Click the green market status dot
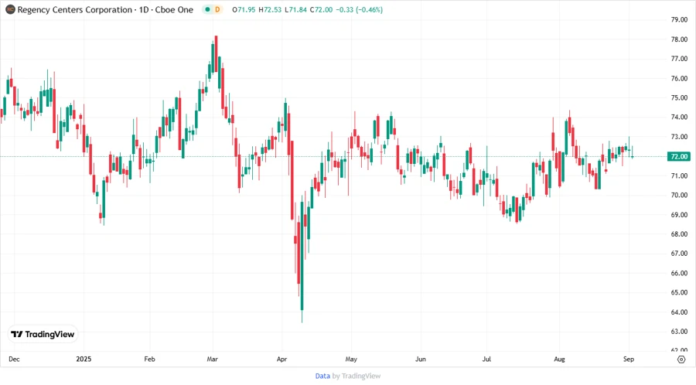The width and height of the screenshot is (696, 385). coord(207,10)
